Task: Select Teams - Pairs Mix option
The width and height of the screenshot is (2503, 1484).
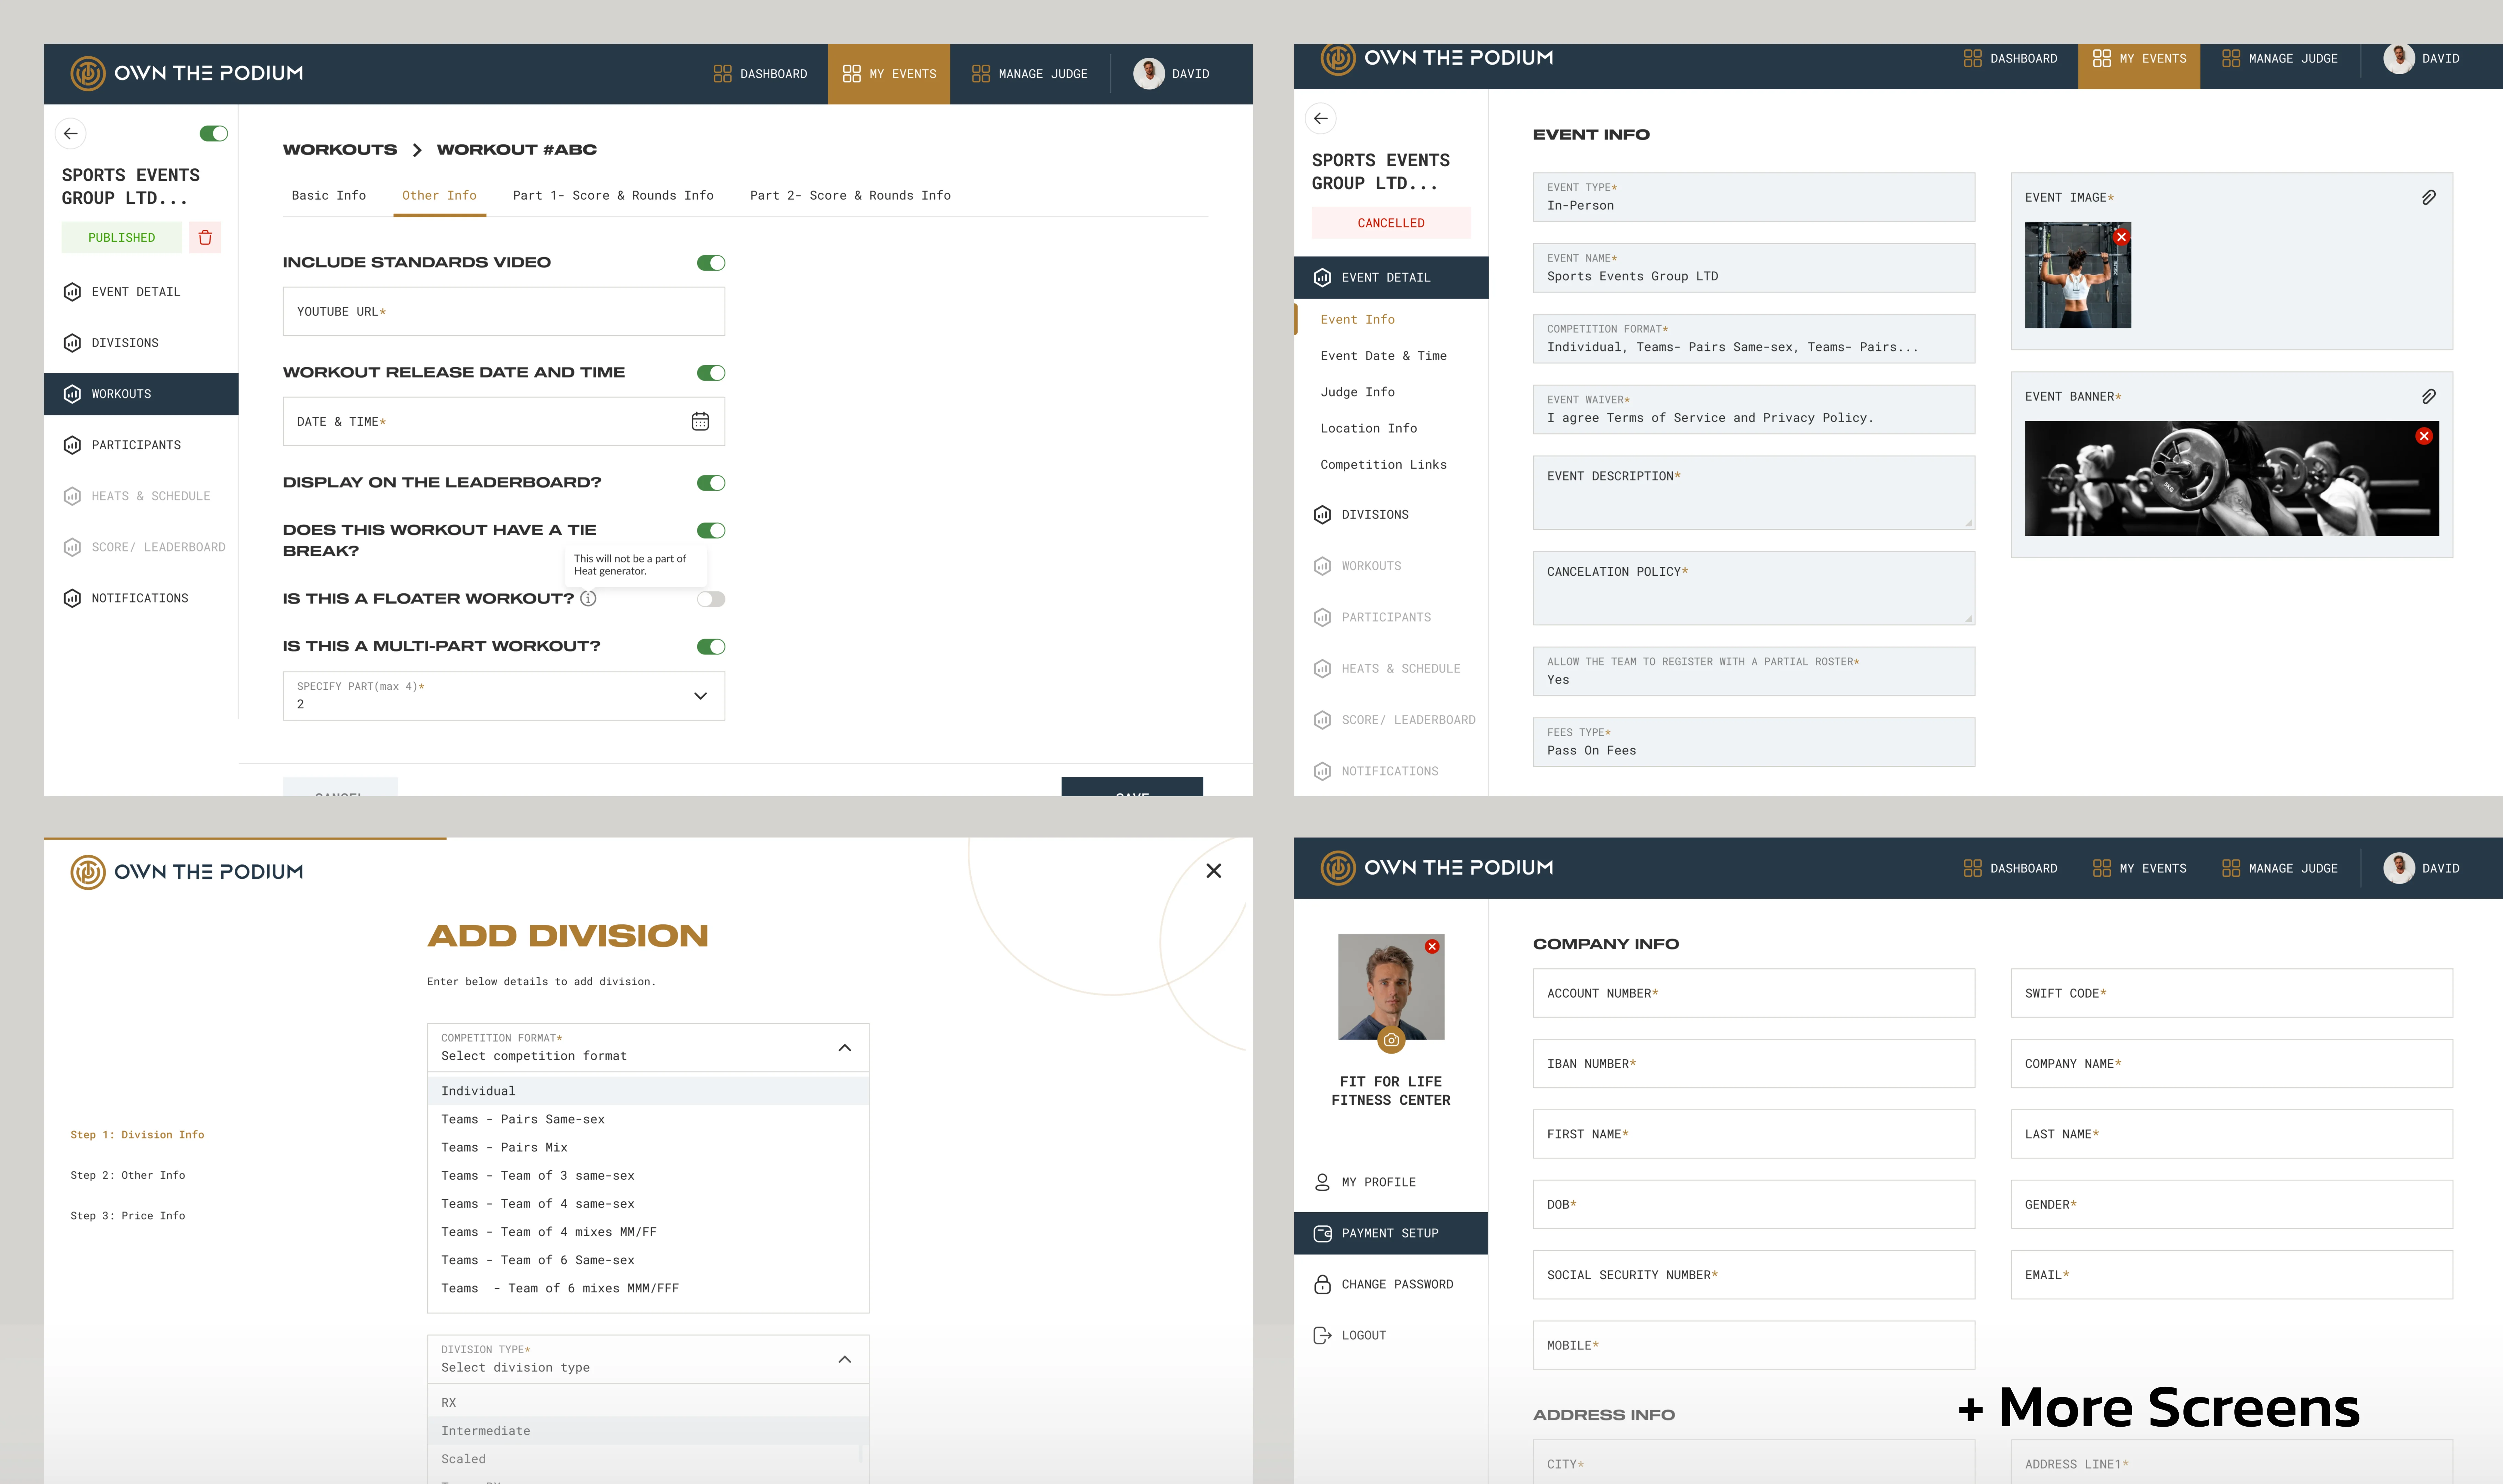Action: pos(648,1148)
